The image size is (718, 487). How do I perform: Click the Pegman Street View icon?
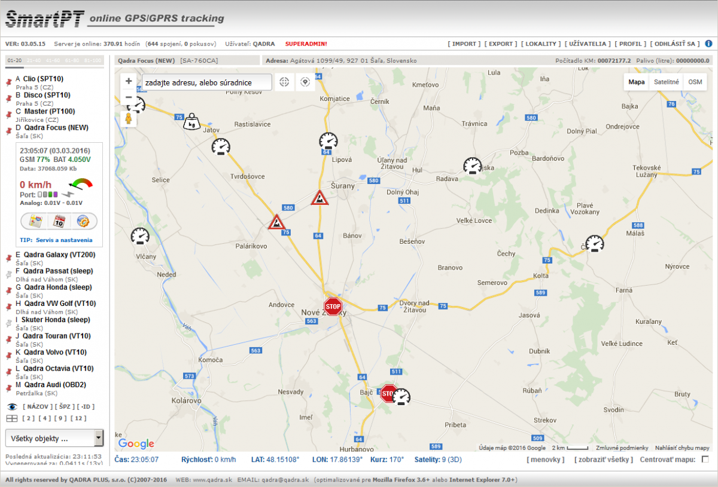tap(128, 119)
